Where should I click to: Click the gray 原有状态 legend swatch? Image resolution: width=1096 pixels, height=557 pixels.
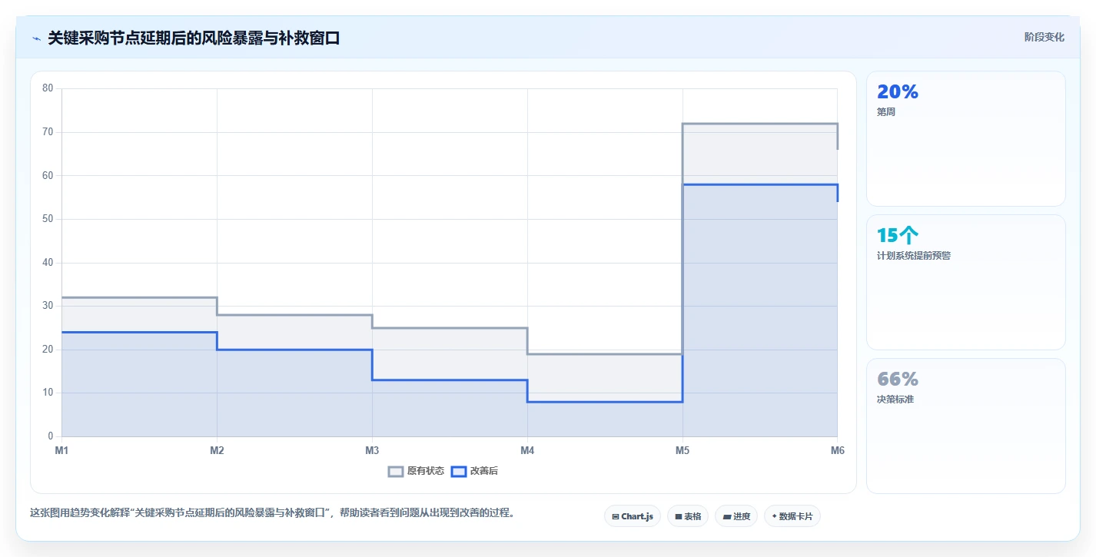coord(396,471)
